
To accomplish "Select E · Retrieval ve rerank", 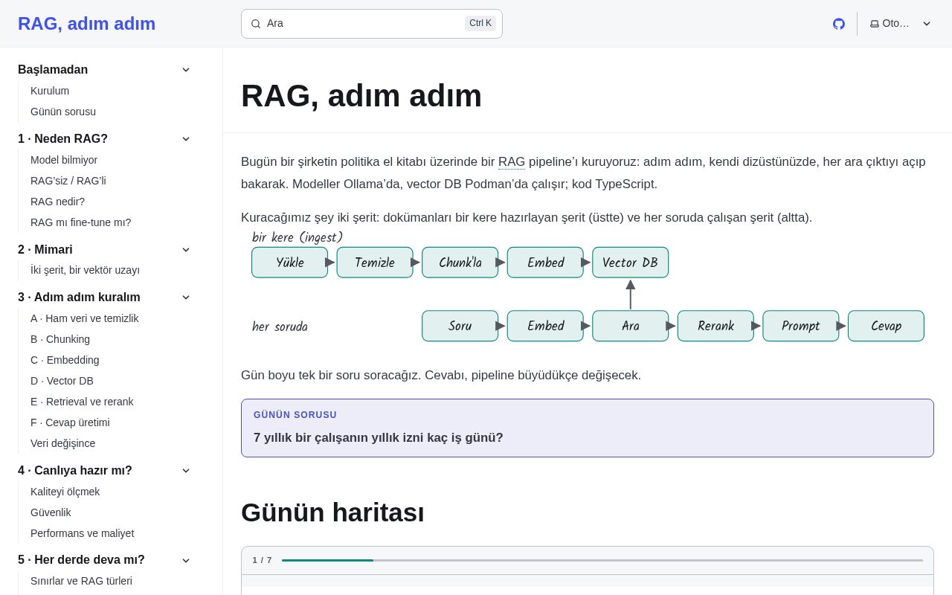I will [82, 402].
